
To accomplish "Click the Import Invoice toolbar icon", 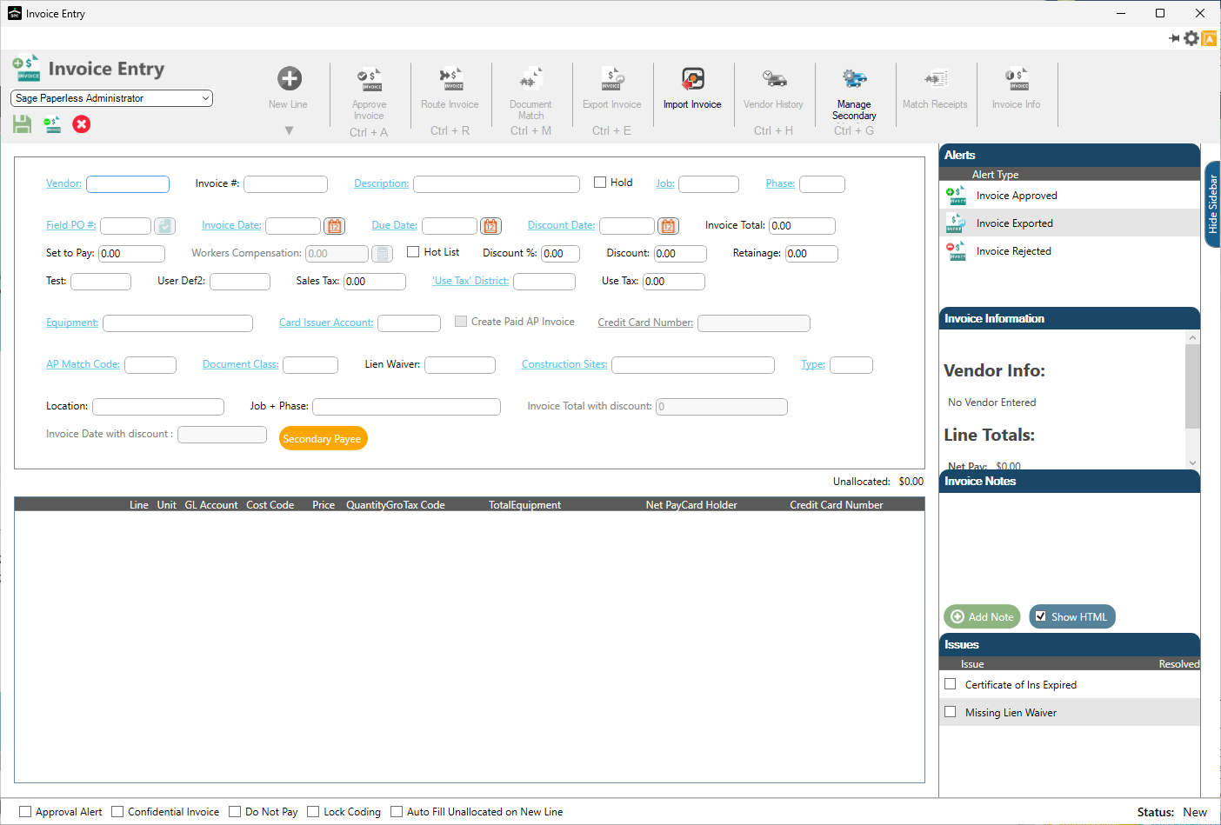I will [x=693, y=79].
